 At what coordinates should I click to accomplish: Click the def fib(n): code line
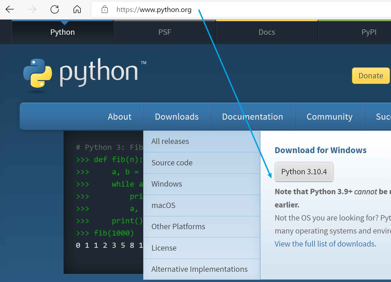click(x=109, y=160)
